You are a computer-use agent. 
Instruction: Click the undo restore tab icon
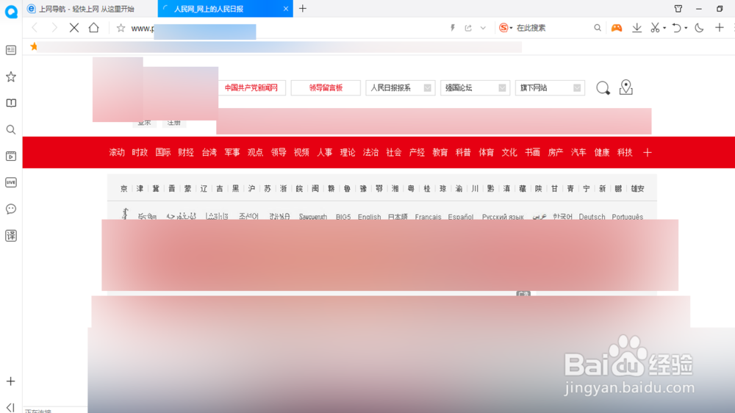[676, 28]
